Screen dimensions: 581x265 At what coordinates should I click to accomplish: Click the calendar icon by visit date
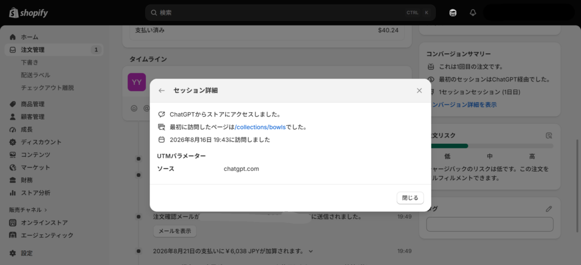coord(162,140)
